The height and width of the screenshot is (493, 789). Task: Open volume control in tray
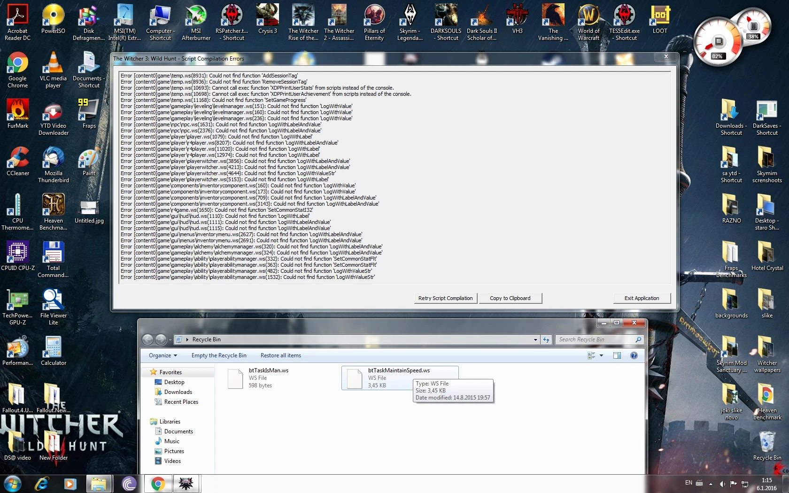click(722, 484)
